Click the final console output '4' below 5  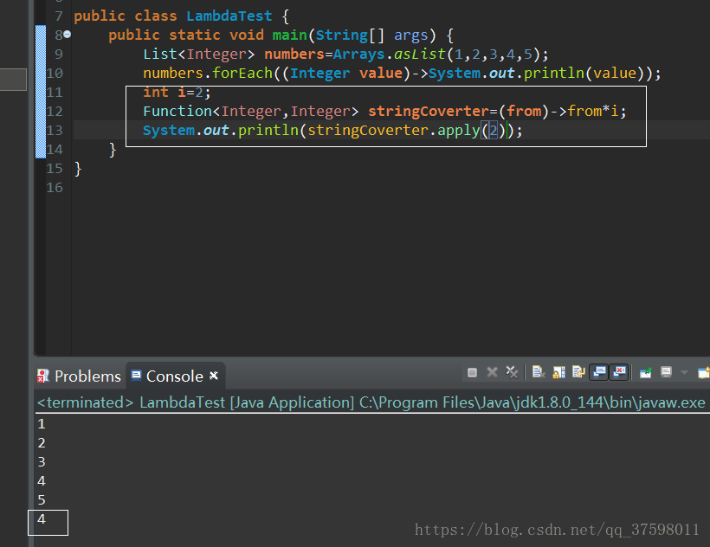tap(42, 519)
